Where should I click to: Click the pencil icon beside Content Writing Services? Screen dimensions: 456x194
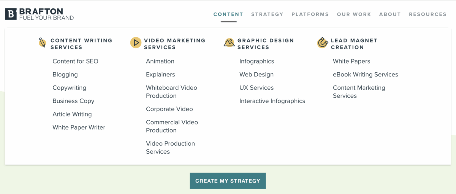(42, 43)
